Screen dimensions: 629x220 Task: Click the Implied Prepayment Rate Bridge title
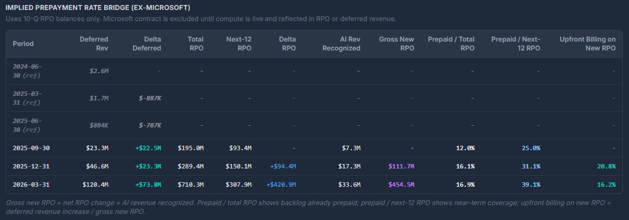(98, 8)
